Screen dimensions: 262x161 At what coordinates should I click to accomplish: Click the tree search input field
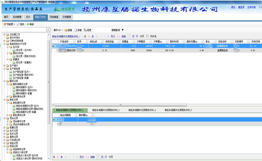tap(24, 29)
